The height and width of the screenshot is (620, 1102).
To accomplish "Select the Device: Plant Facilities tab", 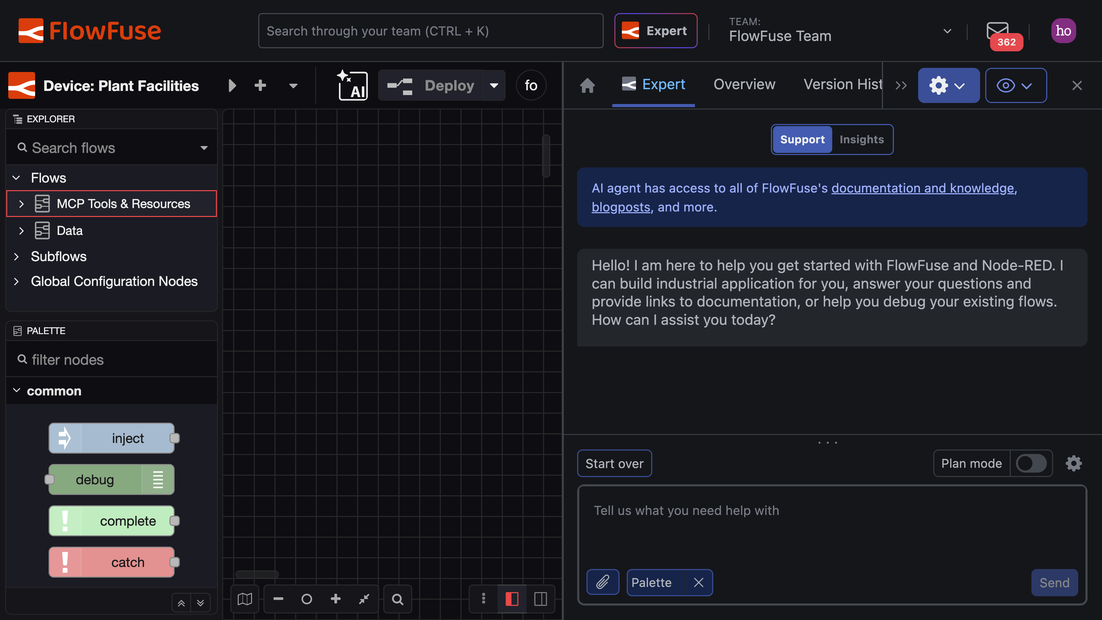I will point(121,85).
